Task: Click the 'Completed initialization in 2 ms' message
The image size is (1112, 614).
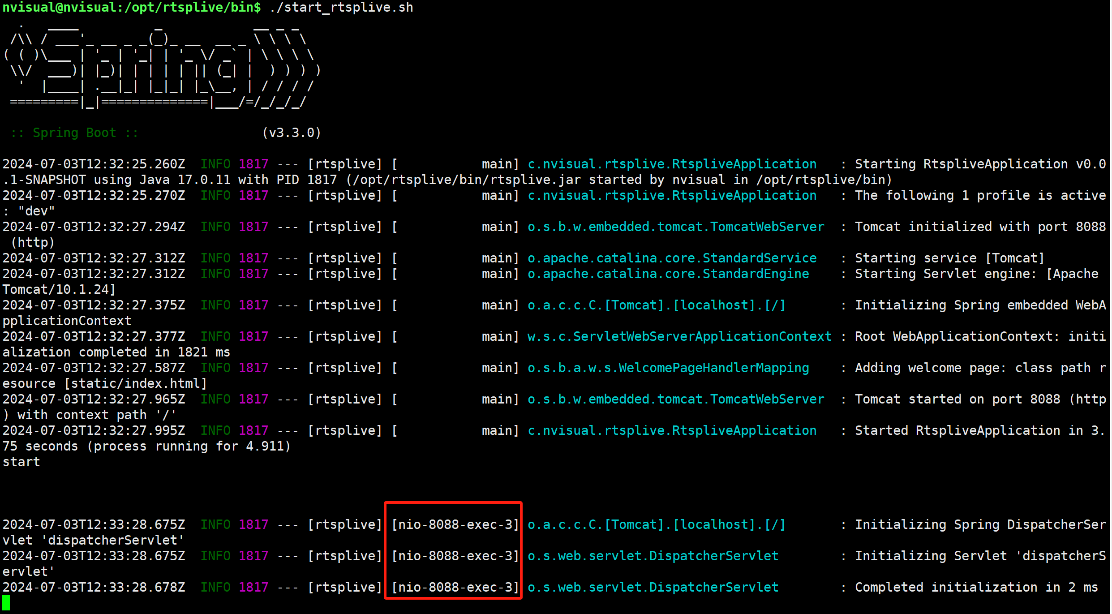Action: 976,587
